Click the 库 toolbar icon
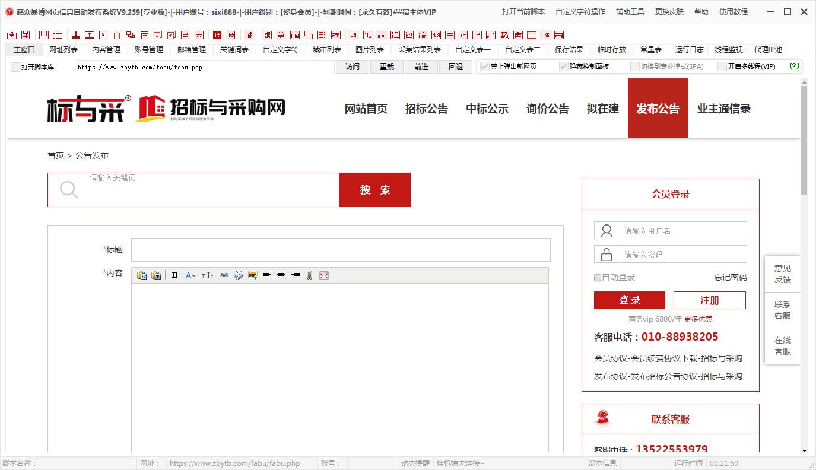816x470 pixels. 517,35
